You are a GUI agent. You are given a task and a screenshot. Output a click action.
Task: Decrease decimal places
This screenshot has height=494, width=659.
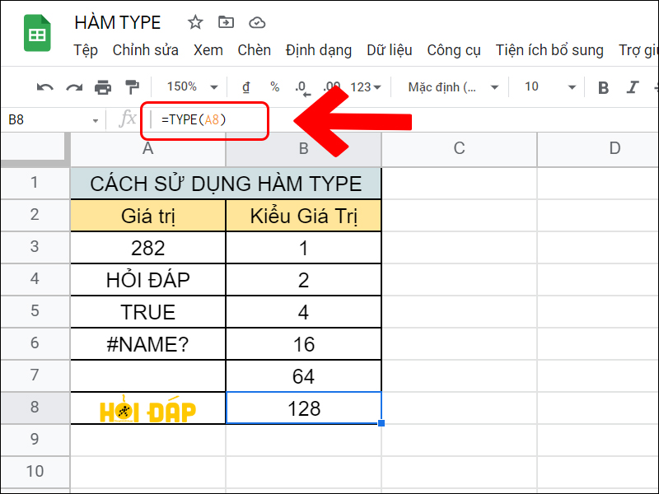click(302, 88)
